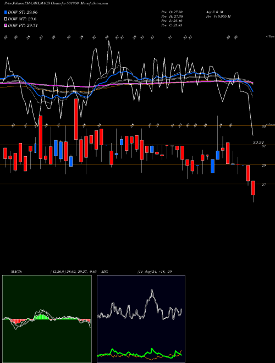Screen dimensions: 275x363
Task: Click the 'Avg V: 0 M' volume text
Action: pos(214,12)
